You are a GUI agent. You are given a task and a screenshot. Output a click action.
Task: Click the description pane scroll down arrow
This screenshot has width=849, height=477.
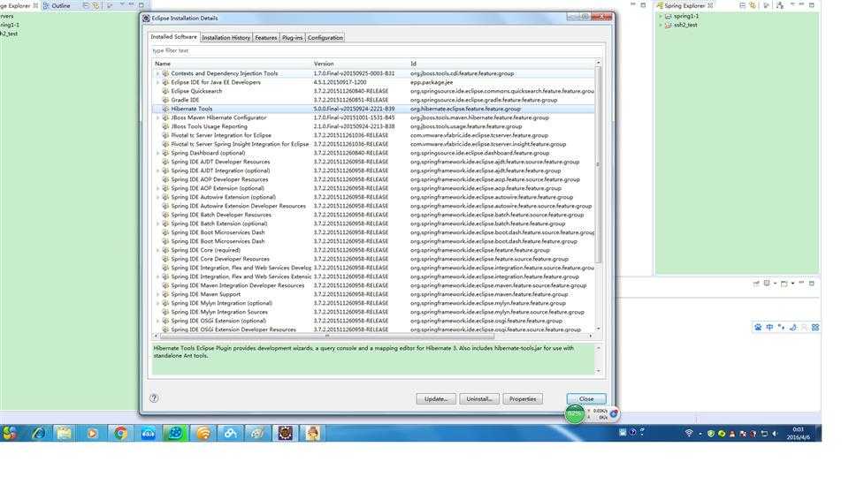click(x=599, y=371)
